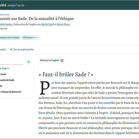Go to contents entry 'critique de Beauvoir'
Image resolution: width=139 pixels, height=139 pixels.
tap(11, 92)
